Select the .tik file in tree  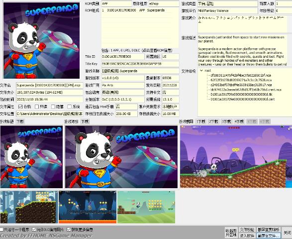click(x=241, y=94)
